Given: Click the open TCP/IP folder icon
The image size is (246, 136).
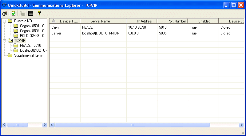Looking at the screenshot, I should (x=10, y=41).
